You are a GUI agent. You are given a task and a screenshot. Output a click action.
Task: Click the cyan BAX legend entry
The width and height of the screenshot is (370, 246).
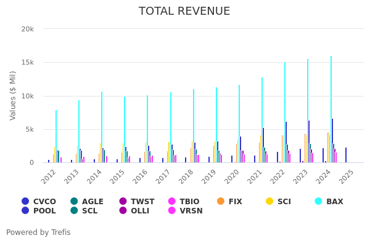tap(329, 202)
